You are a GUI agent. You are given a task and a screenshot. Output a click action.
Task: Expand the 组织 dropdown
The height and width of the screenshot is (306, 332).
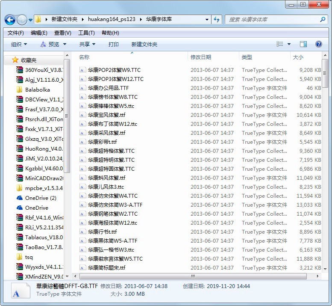[19, 45]
